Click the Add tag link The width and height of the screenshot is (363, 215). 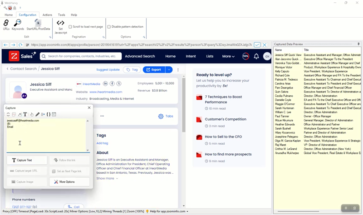coord(102,143)
